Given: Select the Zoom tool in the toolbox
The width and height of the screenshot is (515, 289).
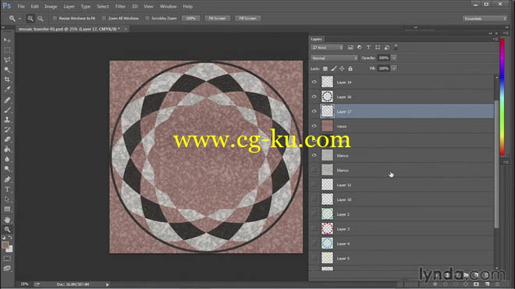Looking at the screenshot, I should (7, 229).
